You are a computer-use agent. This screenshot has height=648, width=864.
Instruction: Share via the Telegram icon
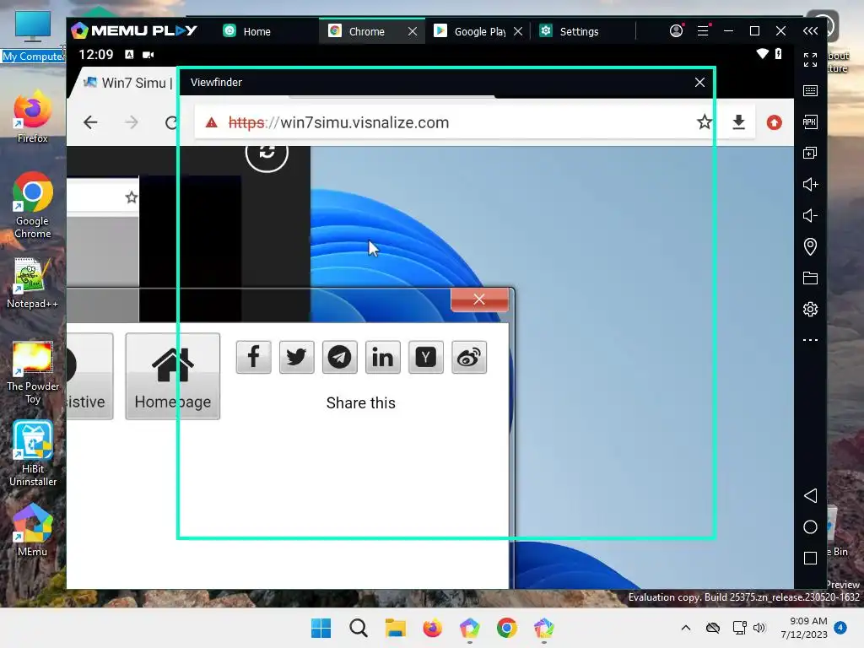[x=339, y=357]
